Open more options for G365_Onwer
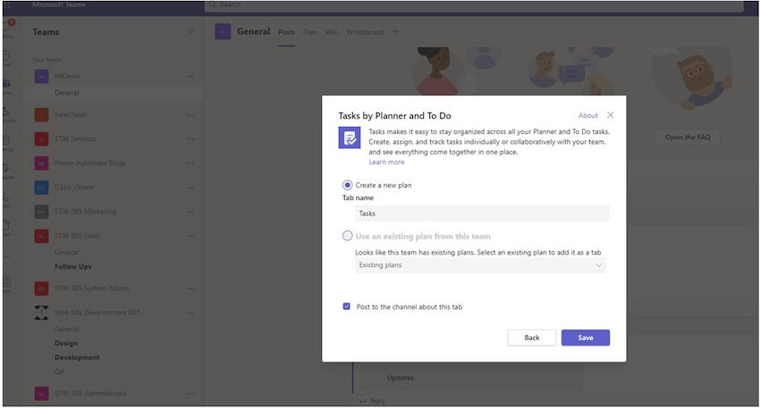This screenshot has width=760, height=409. [190, 188]
